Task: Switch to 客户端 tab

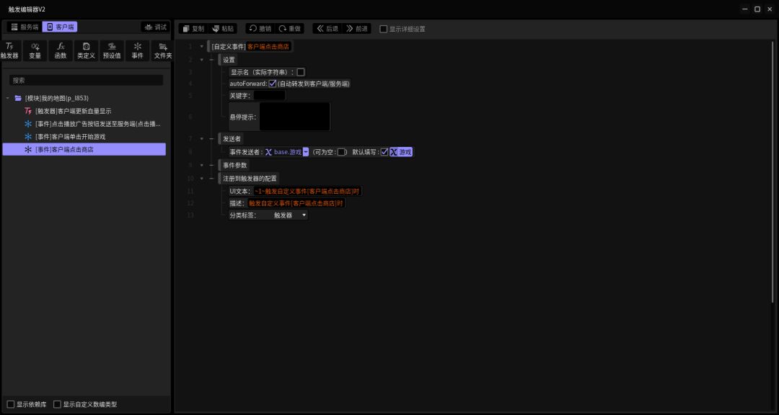Action: pos(60,27)
